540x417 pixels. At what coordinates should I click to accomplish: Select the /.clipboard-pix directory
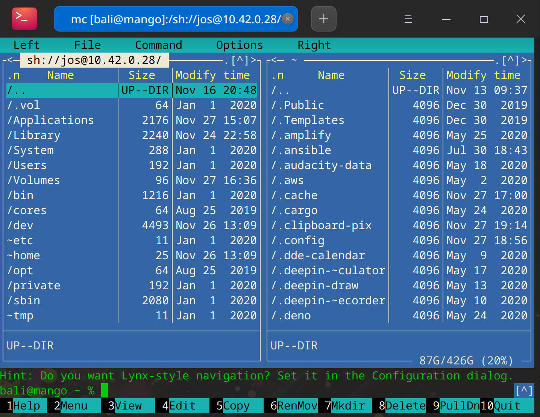click(x=399, y=225)
